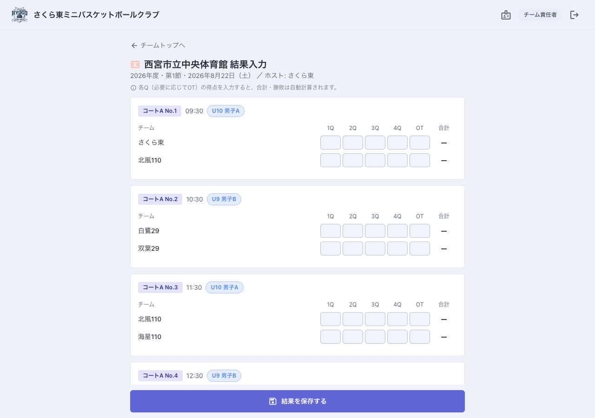Click 双葉29 3Q score field
This screenshot has width=595, height=418.
pyautogui.click(x=375, y=248)
